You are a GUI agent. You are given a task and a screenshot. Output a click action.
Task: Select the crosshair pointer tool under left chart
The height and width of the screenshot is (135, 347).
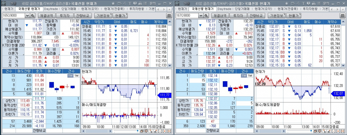pos(151,131)
